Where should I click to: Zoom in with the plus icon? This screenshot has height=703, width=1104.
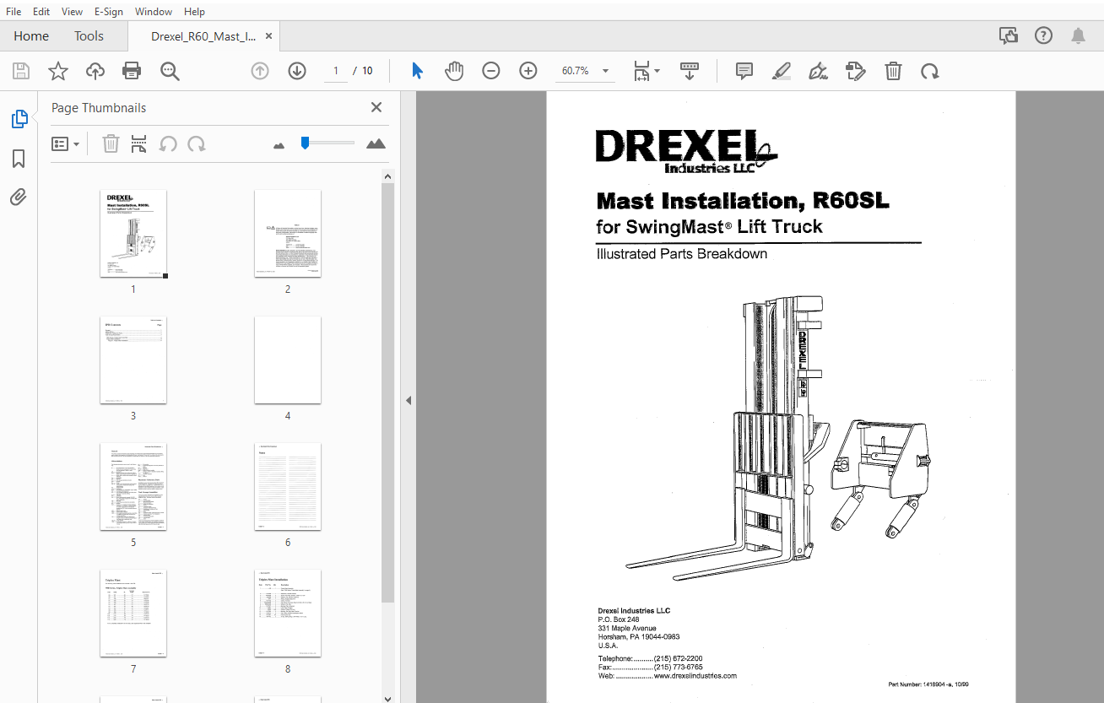[528, 71]
